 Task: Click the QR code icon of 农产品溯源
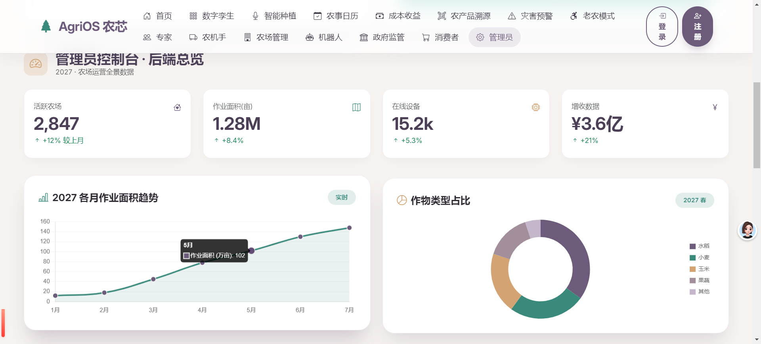click(x=442, y=16)
